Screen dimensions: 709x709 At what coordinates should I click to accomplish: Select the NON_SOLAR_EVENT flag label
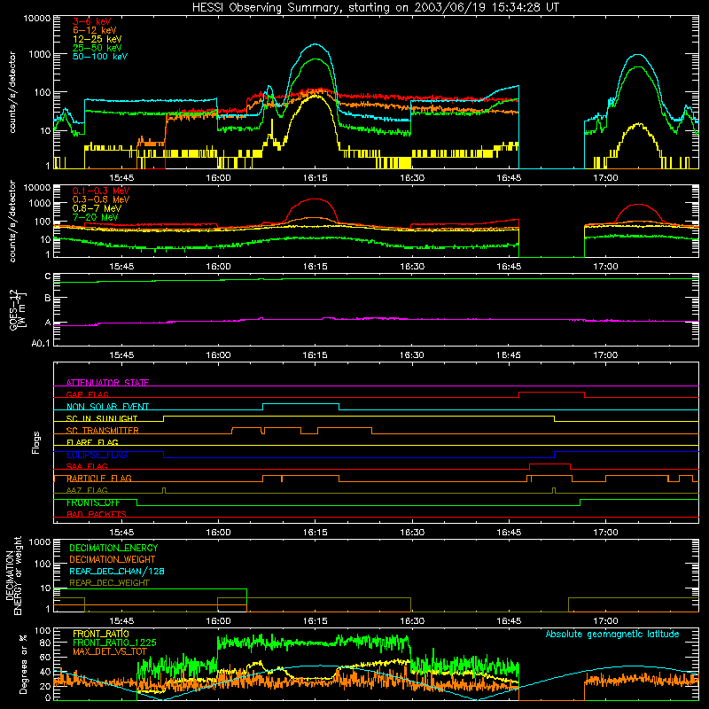click(x=107, y=407)
